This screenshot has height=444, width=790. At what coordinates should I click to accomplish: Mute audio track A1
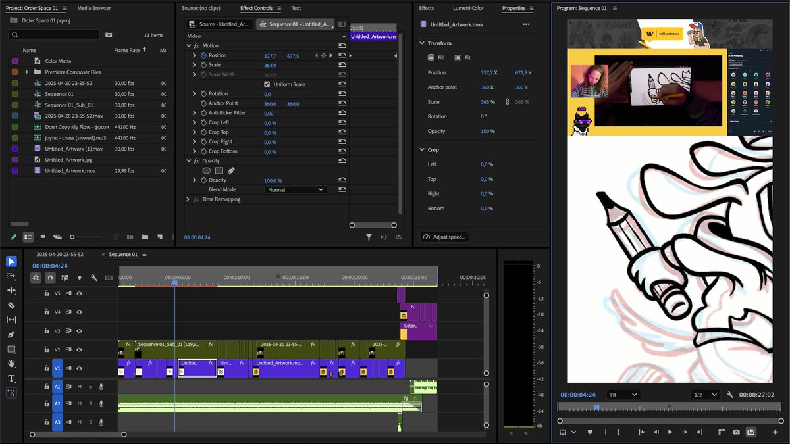point(79,387)
